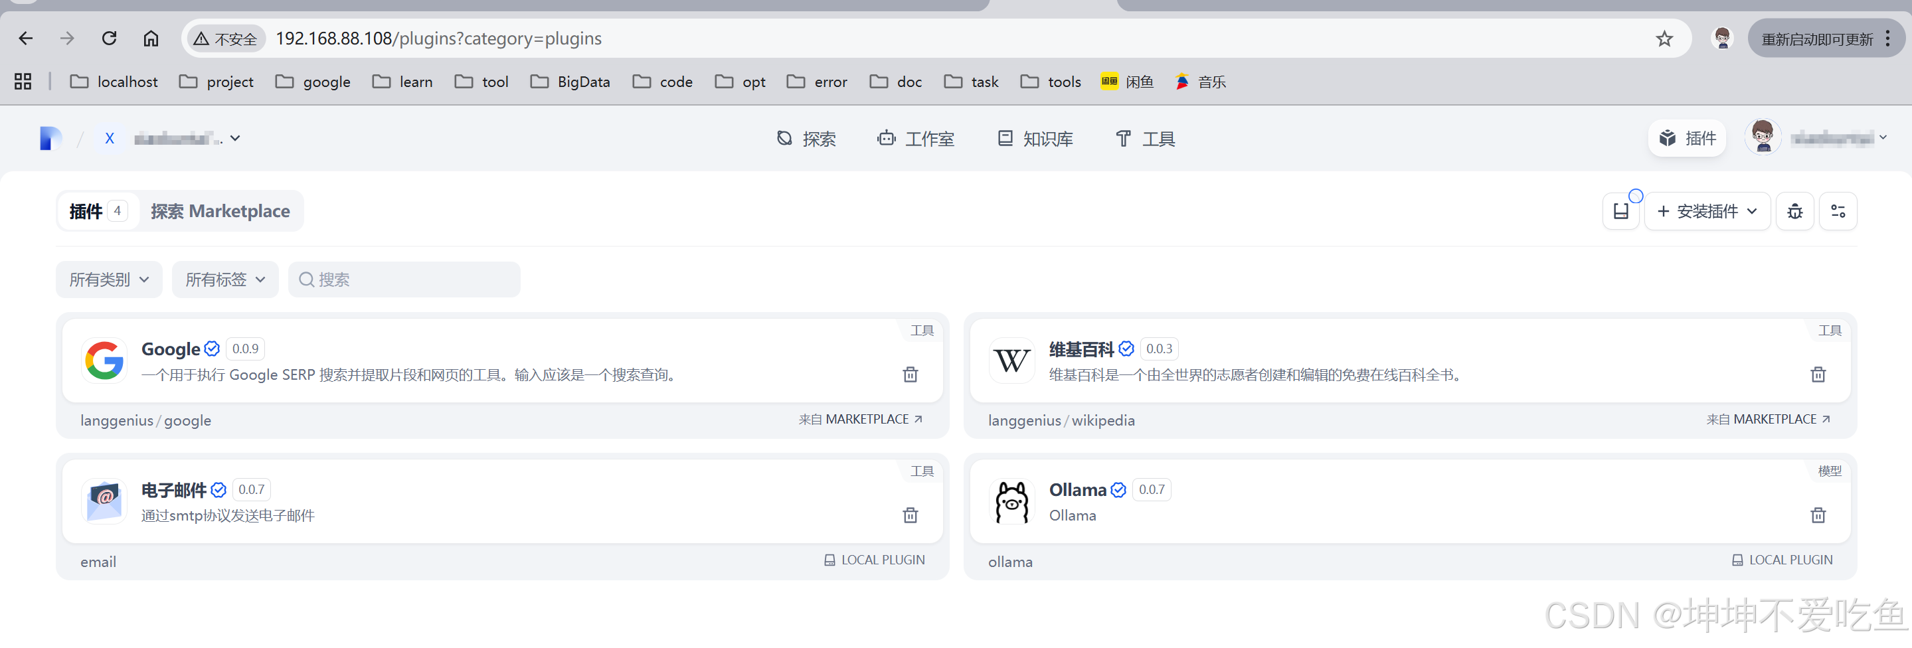This screenshot has height=648, width=1912.
Task: Click the email plugin LOCAL PLUGIN label
Action: tap(875, 560)
